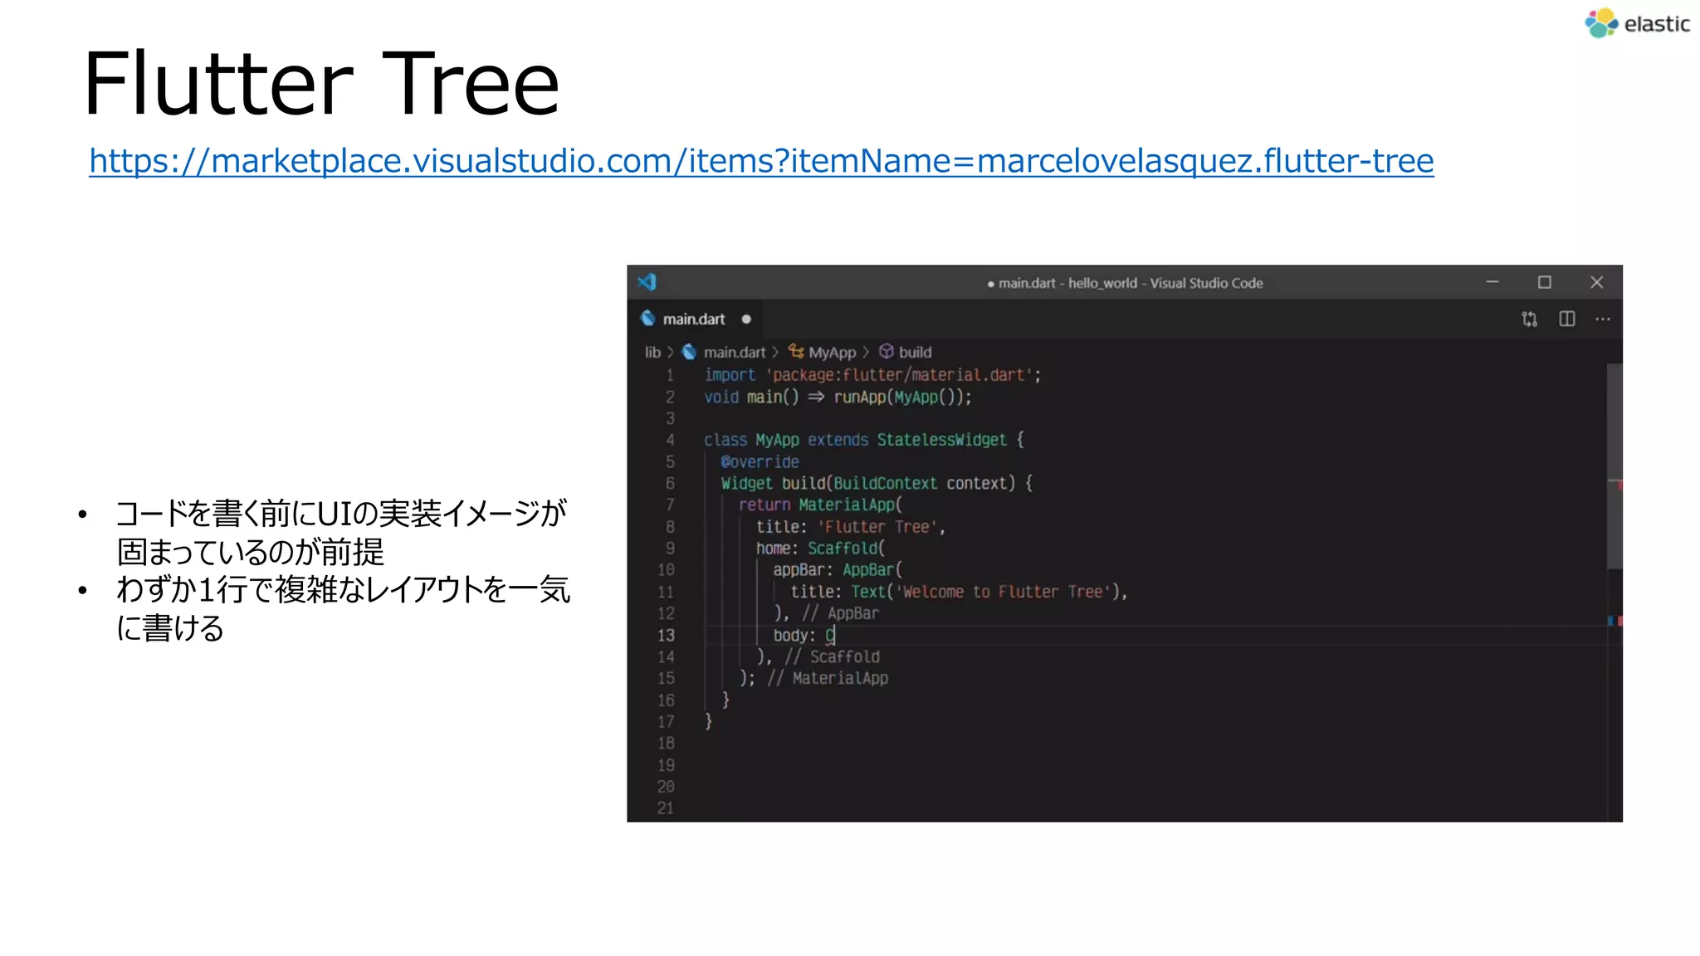Open the source control changes icon
Viewport: 1700px width, 956px height.
1529,319
